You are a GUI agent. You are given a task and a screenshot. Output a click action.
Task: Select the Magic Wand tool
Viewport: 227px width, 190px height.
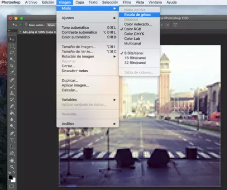[12, 59]
